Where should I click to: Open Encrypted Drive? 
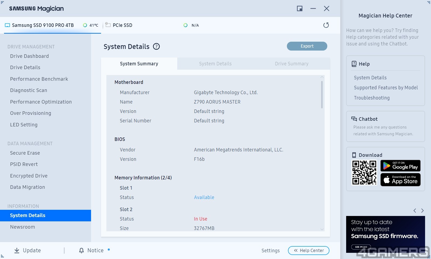pyautogui.click(x=29, y=176)
